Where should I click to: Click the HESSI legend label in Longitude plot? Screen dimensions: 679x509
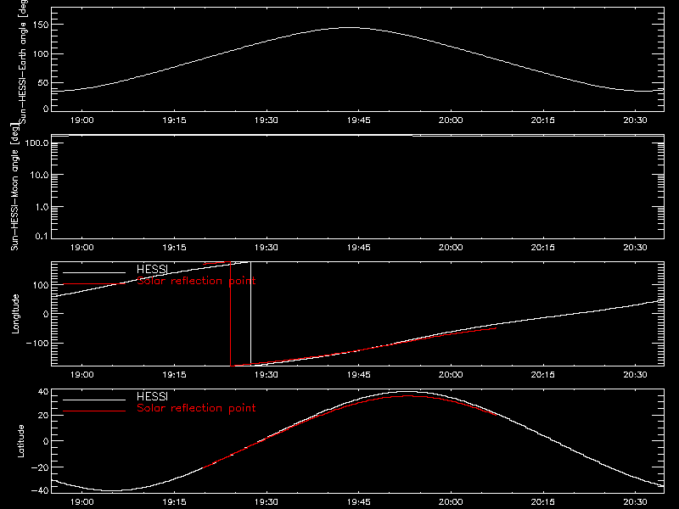(152, 269)
